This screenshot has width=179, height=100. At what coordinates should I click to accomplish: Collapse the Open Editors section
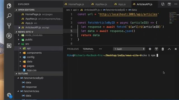tap(16, 10)
